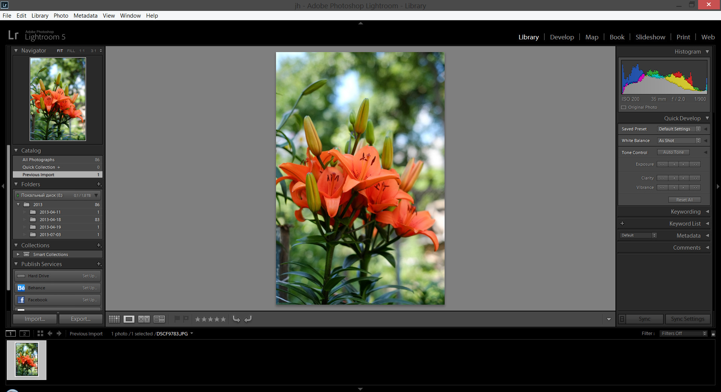Add keyword with plus in Keyword List
Image resolution: width=721 pixels, height=392 pixels.
pyautogui.click(x=622, y=223)
